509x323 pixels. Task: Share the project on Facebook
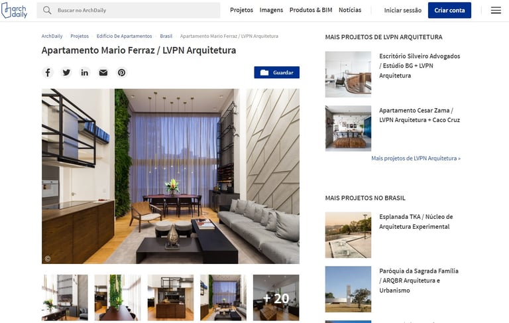tap(48, 72)
